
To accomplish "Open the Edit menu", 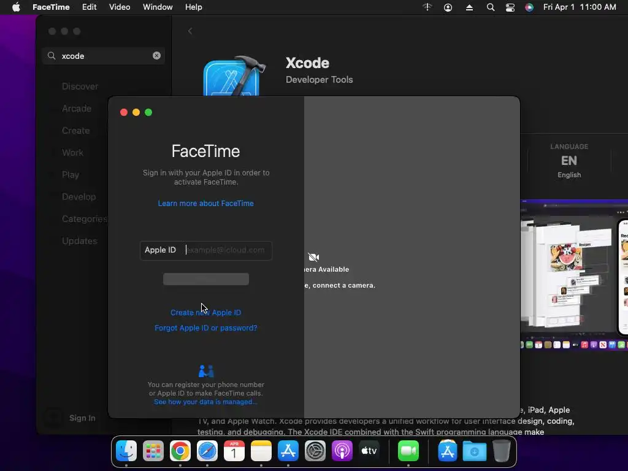I will coord(90,7).
